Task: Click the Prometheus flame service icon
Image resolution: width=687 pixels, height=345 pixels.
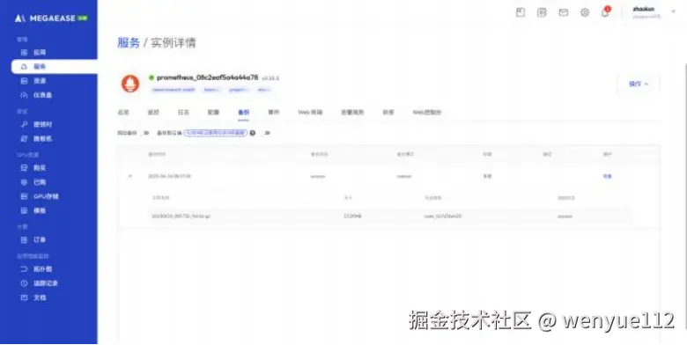Action: 130,84
